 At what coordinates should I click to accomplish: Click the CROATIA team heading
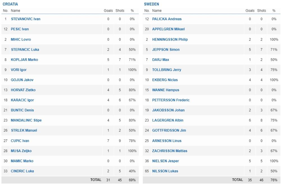[10, 4]
